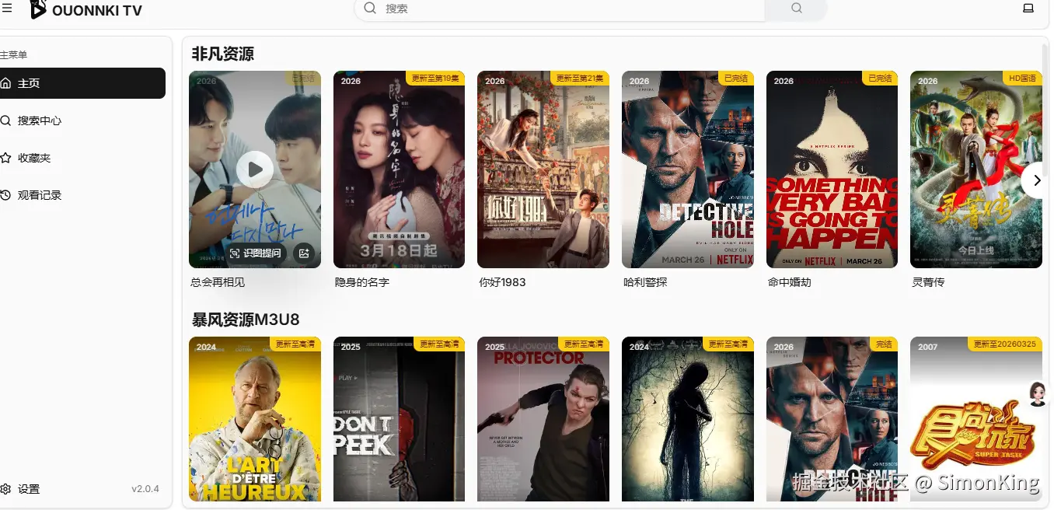The image size is (1054, 510).
Task: Open 搜索中心 from the sidebar
Action: [x=82, y=121]
